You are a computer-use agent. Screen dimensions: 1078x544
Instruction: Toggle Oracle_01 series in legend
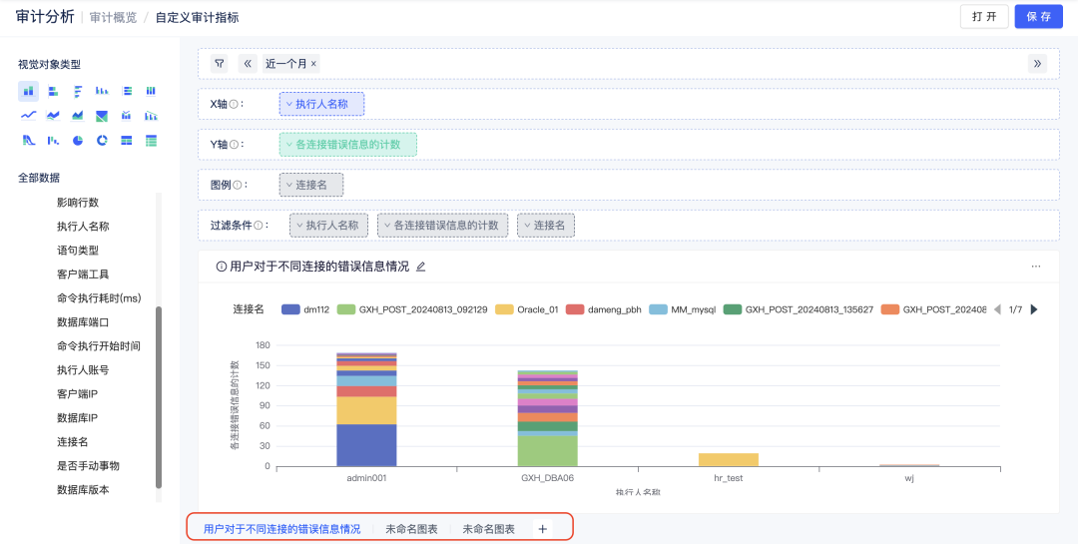coord(529,309)
